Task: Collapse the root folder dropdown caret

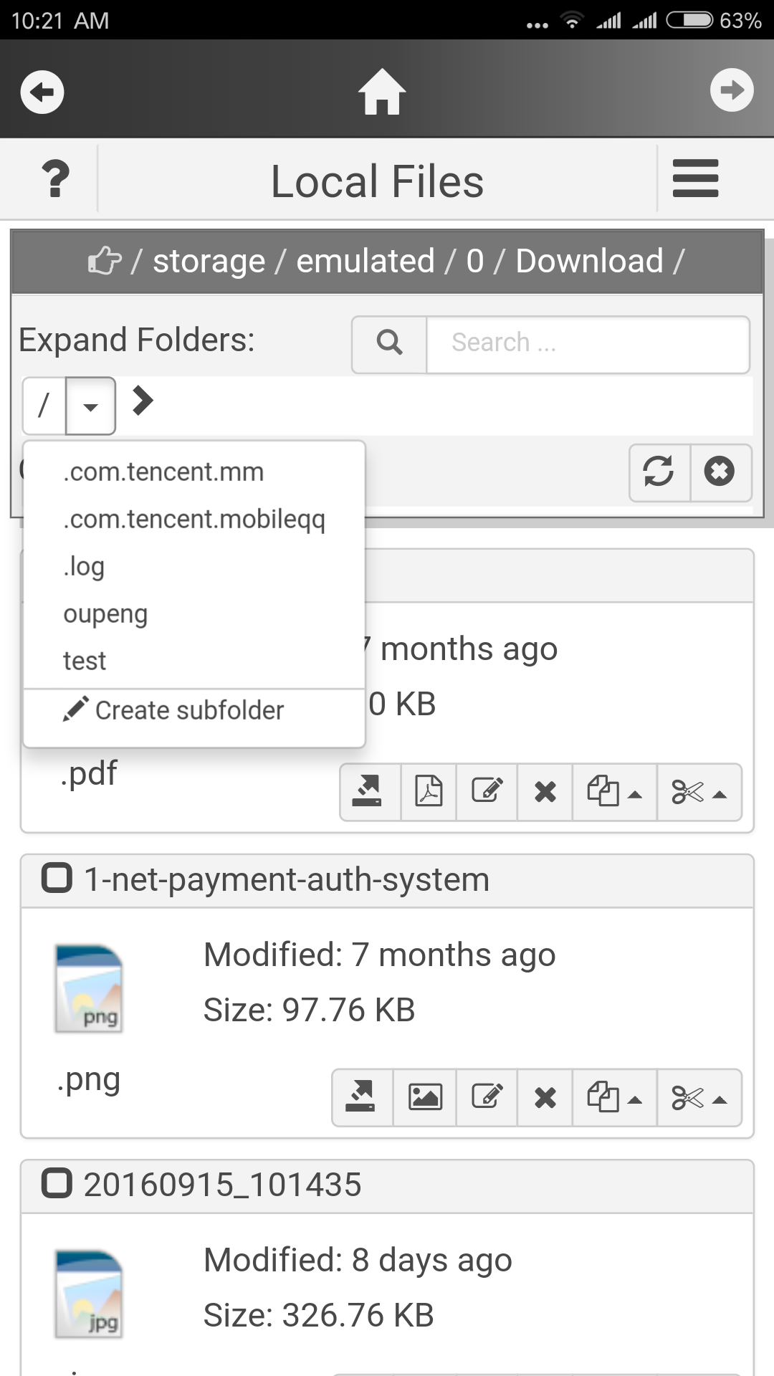Action: tap(90, 406)
